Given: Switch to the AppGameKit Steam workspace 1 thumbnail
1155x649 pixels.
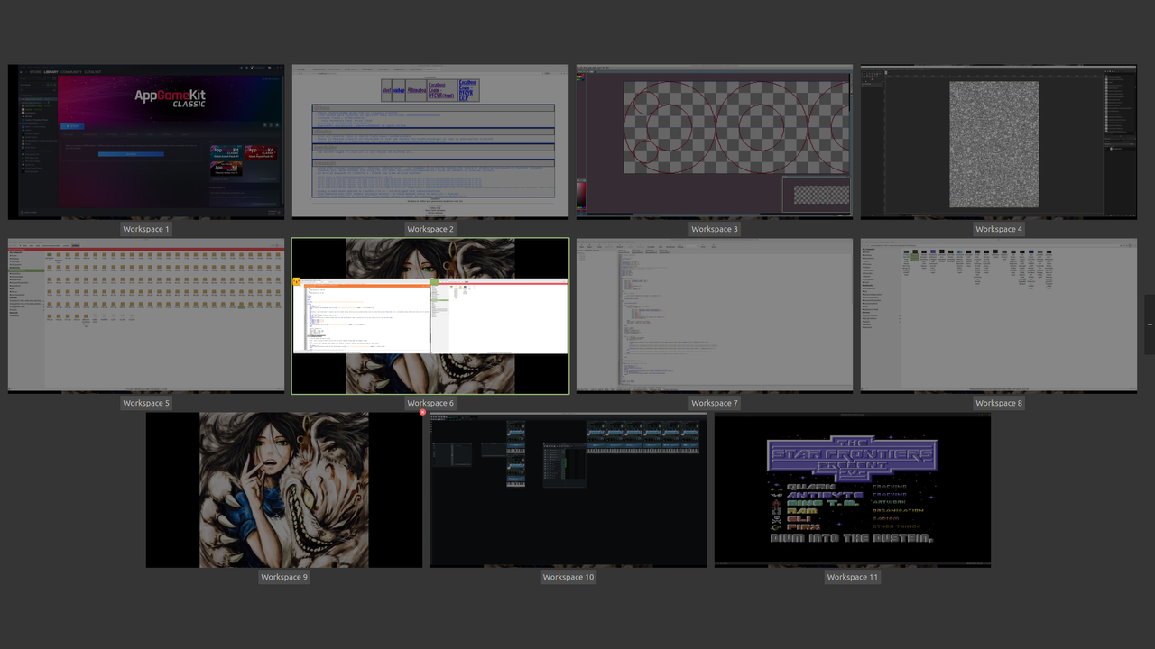Looking at the screenshot, I should point(146,142).
